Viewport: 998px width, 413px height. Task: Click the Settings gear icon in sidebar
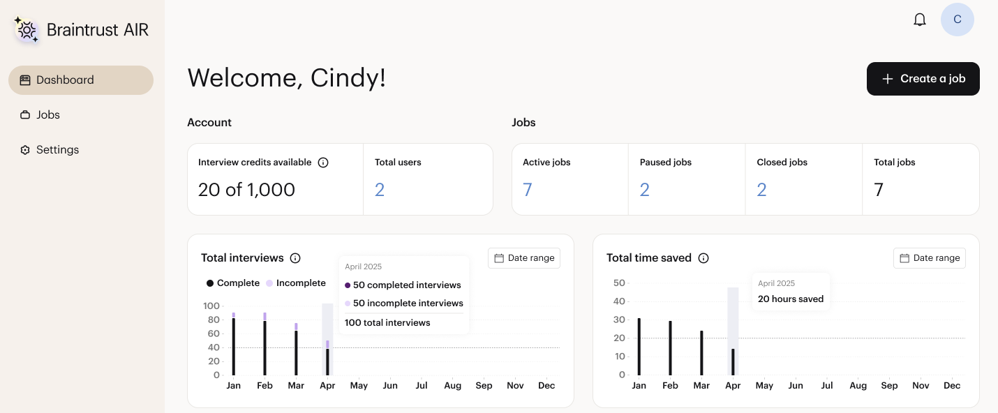coord(25,150)
